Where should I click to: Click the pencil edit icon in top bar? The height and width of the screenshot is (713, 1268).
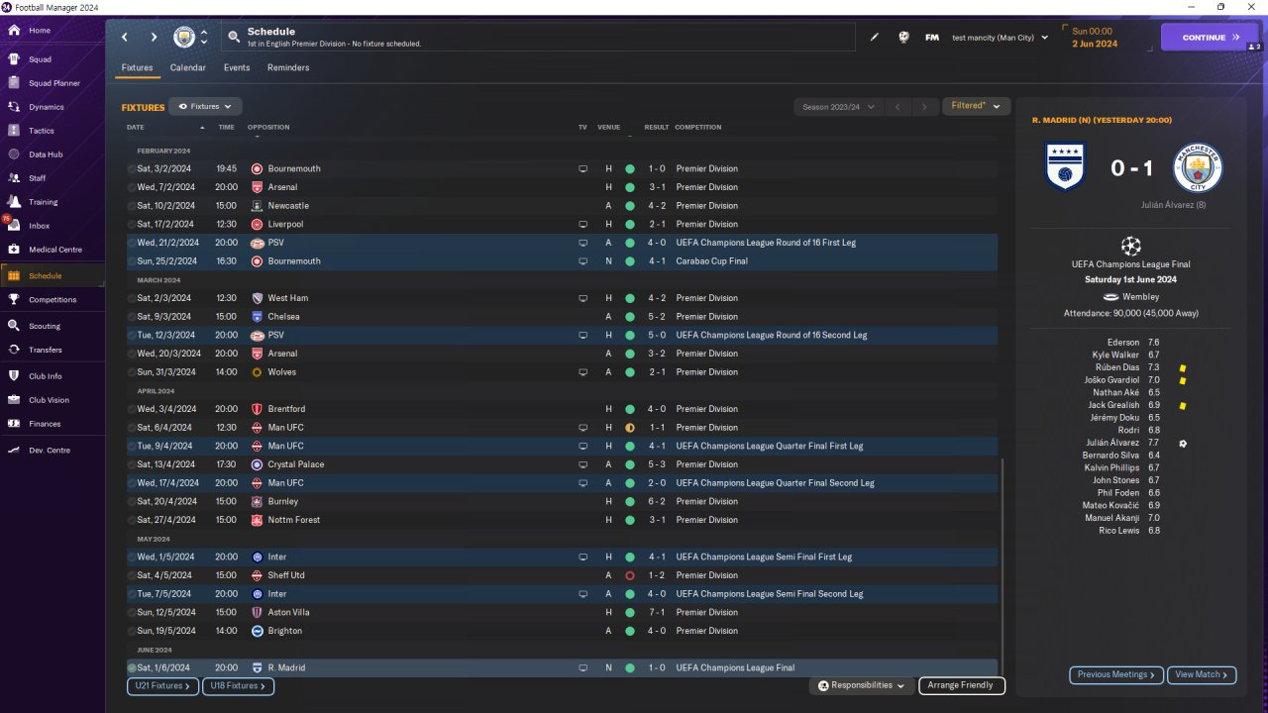875,38
